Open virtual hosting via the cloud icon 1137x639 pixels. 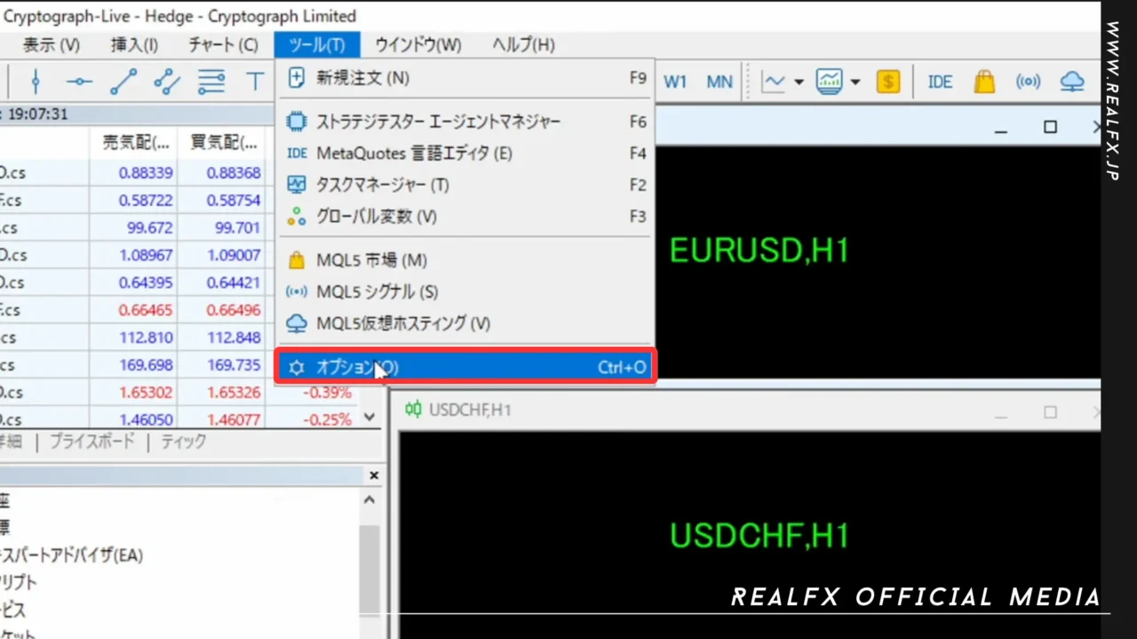point(1072,82)
